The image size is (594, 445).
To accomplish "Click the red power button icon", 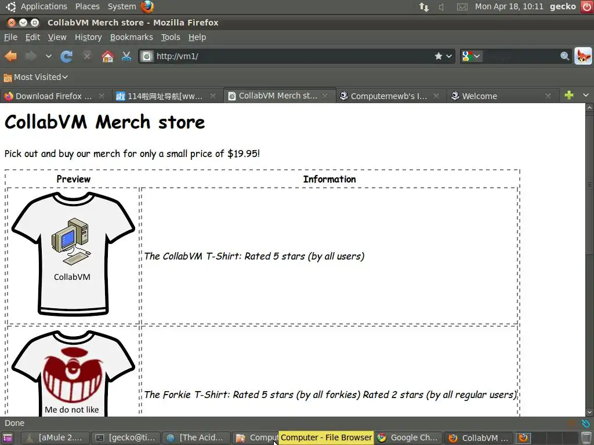I will point(587,6).
